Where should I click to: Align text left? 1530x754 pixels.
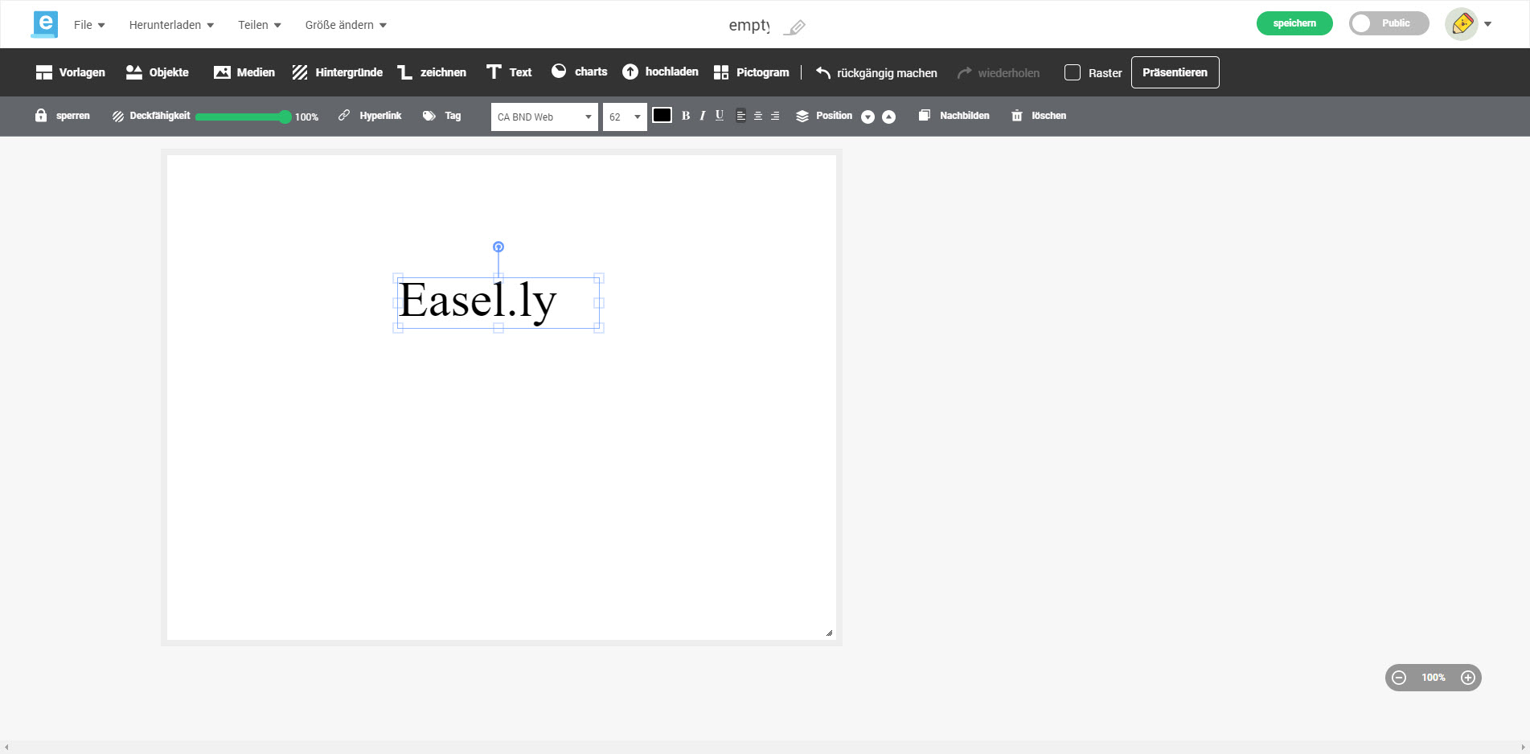[x=741, y=116]
